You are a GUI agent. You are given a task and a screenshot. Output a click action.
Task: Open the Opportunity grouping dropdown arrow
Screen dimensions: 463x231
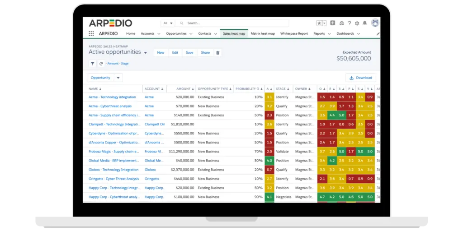click(118, 78)
